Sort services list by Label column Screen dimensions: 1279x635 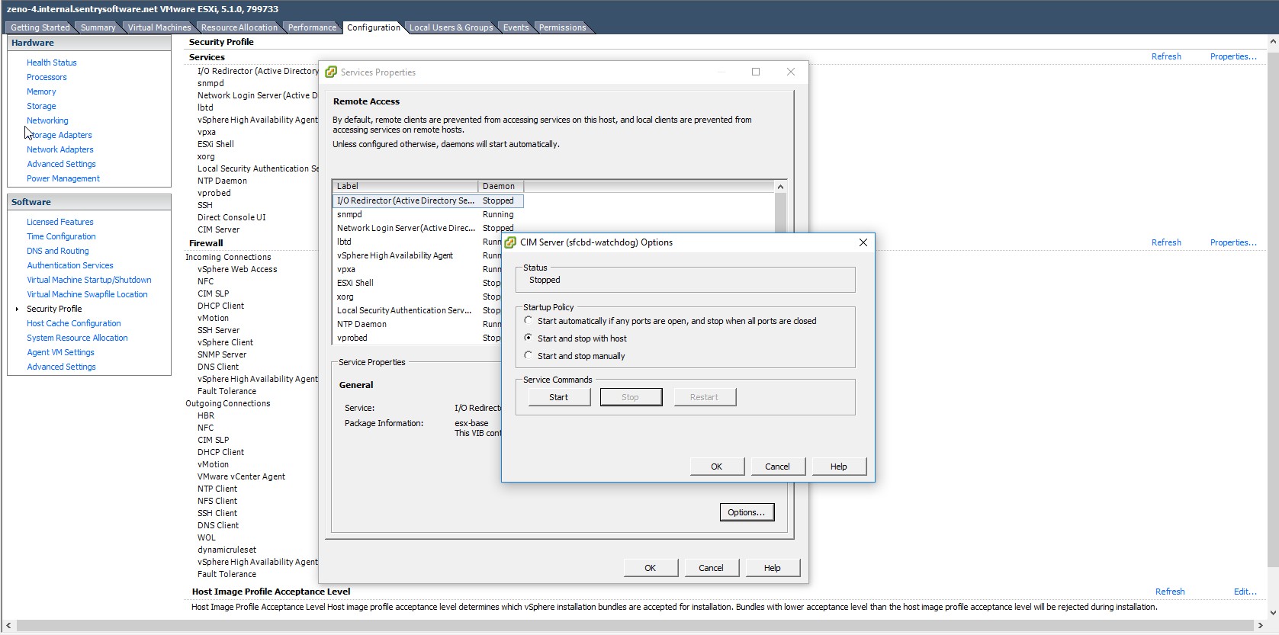(x=405, y=186)
